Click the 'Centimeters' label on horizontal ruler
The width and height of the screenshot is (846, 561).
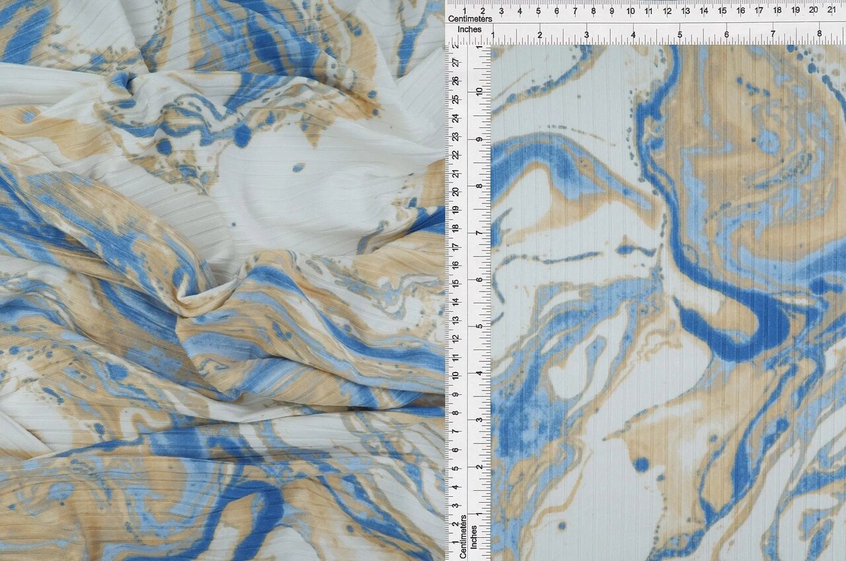(469, 19)
